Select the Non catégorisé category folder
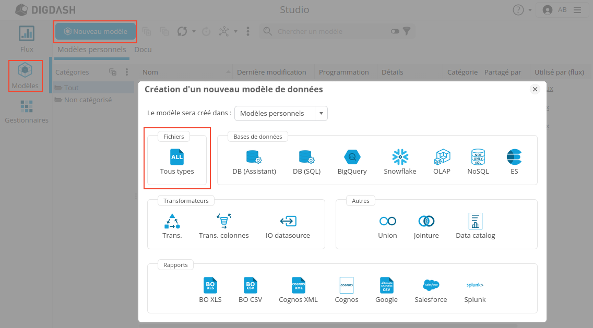This screenshot has width=593, height=328. point(88,100)
